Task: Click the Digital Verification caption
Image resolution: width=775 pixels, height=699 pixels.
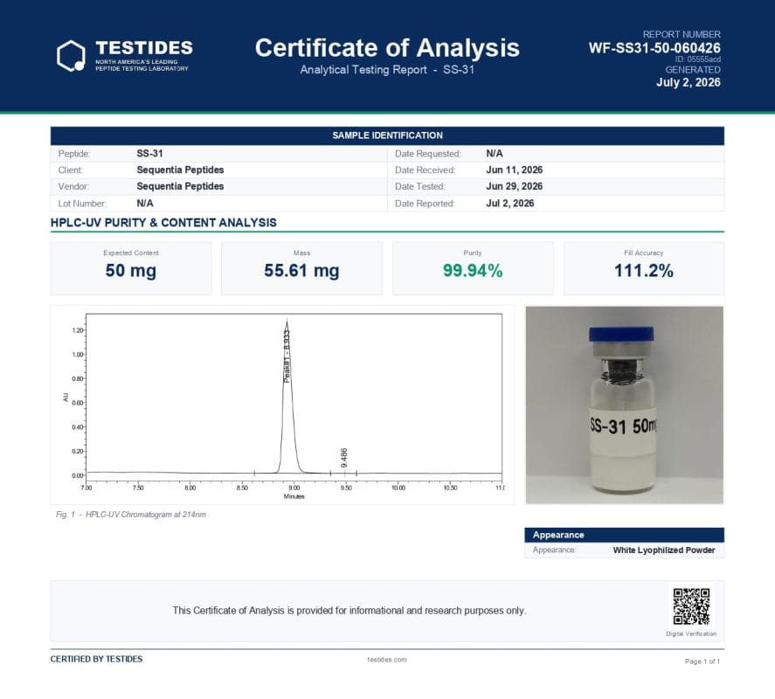Action: [x=691, y=633]
